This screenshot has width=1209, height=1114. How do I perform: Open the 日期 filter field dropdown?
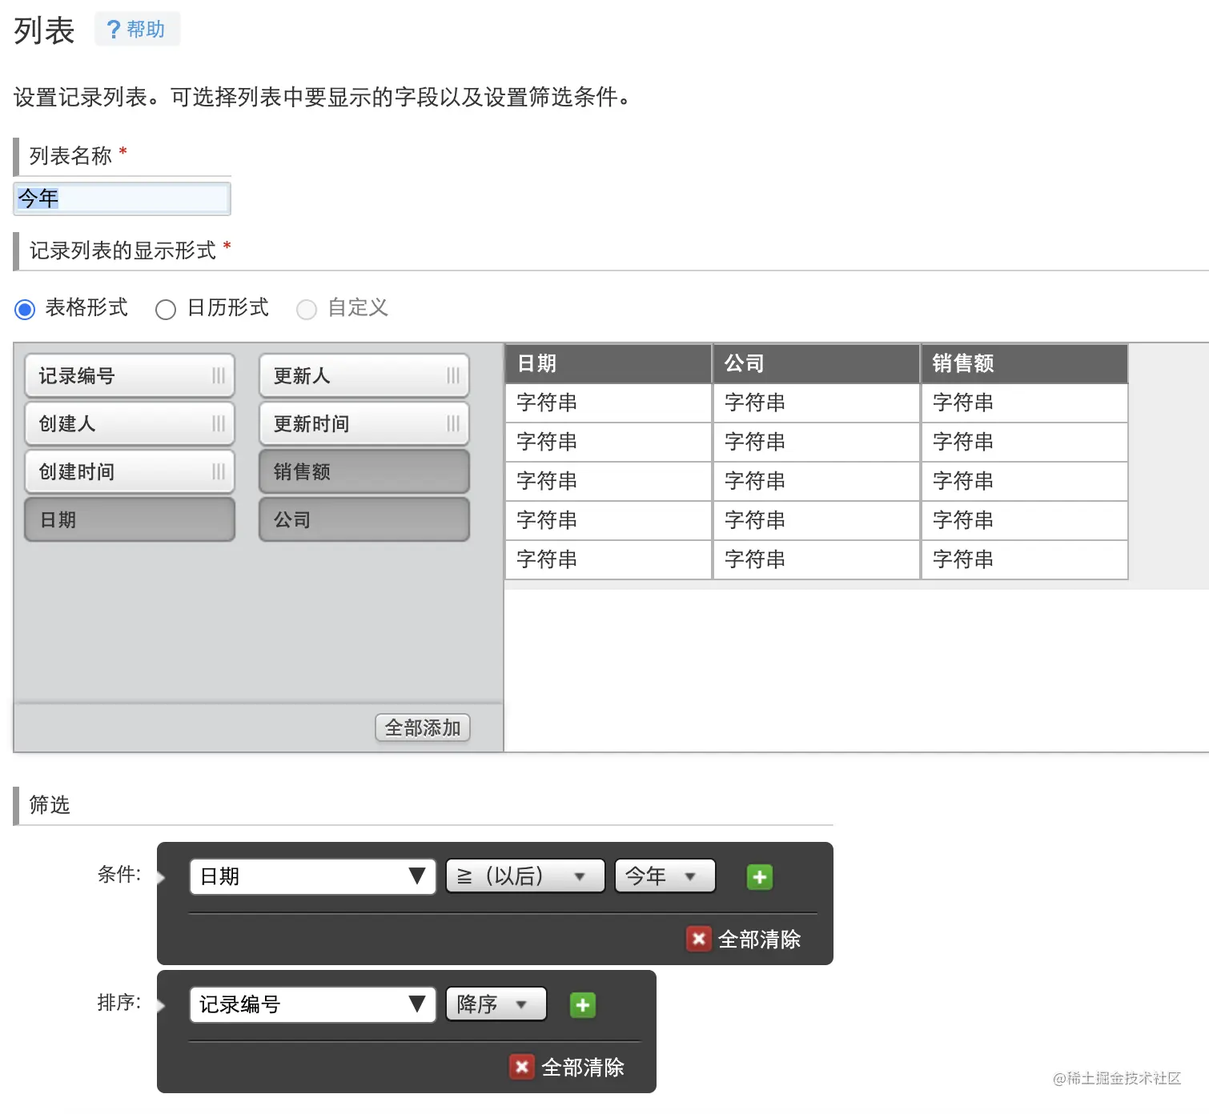pyautogui.click(x=312, y=876)
